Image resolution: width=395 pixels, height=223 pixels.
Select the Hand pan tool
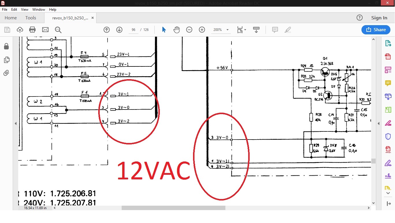click(x=177, y=30)
